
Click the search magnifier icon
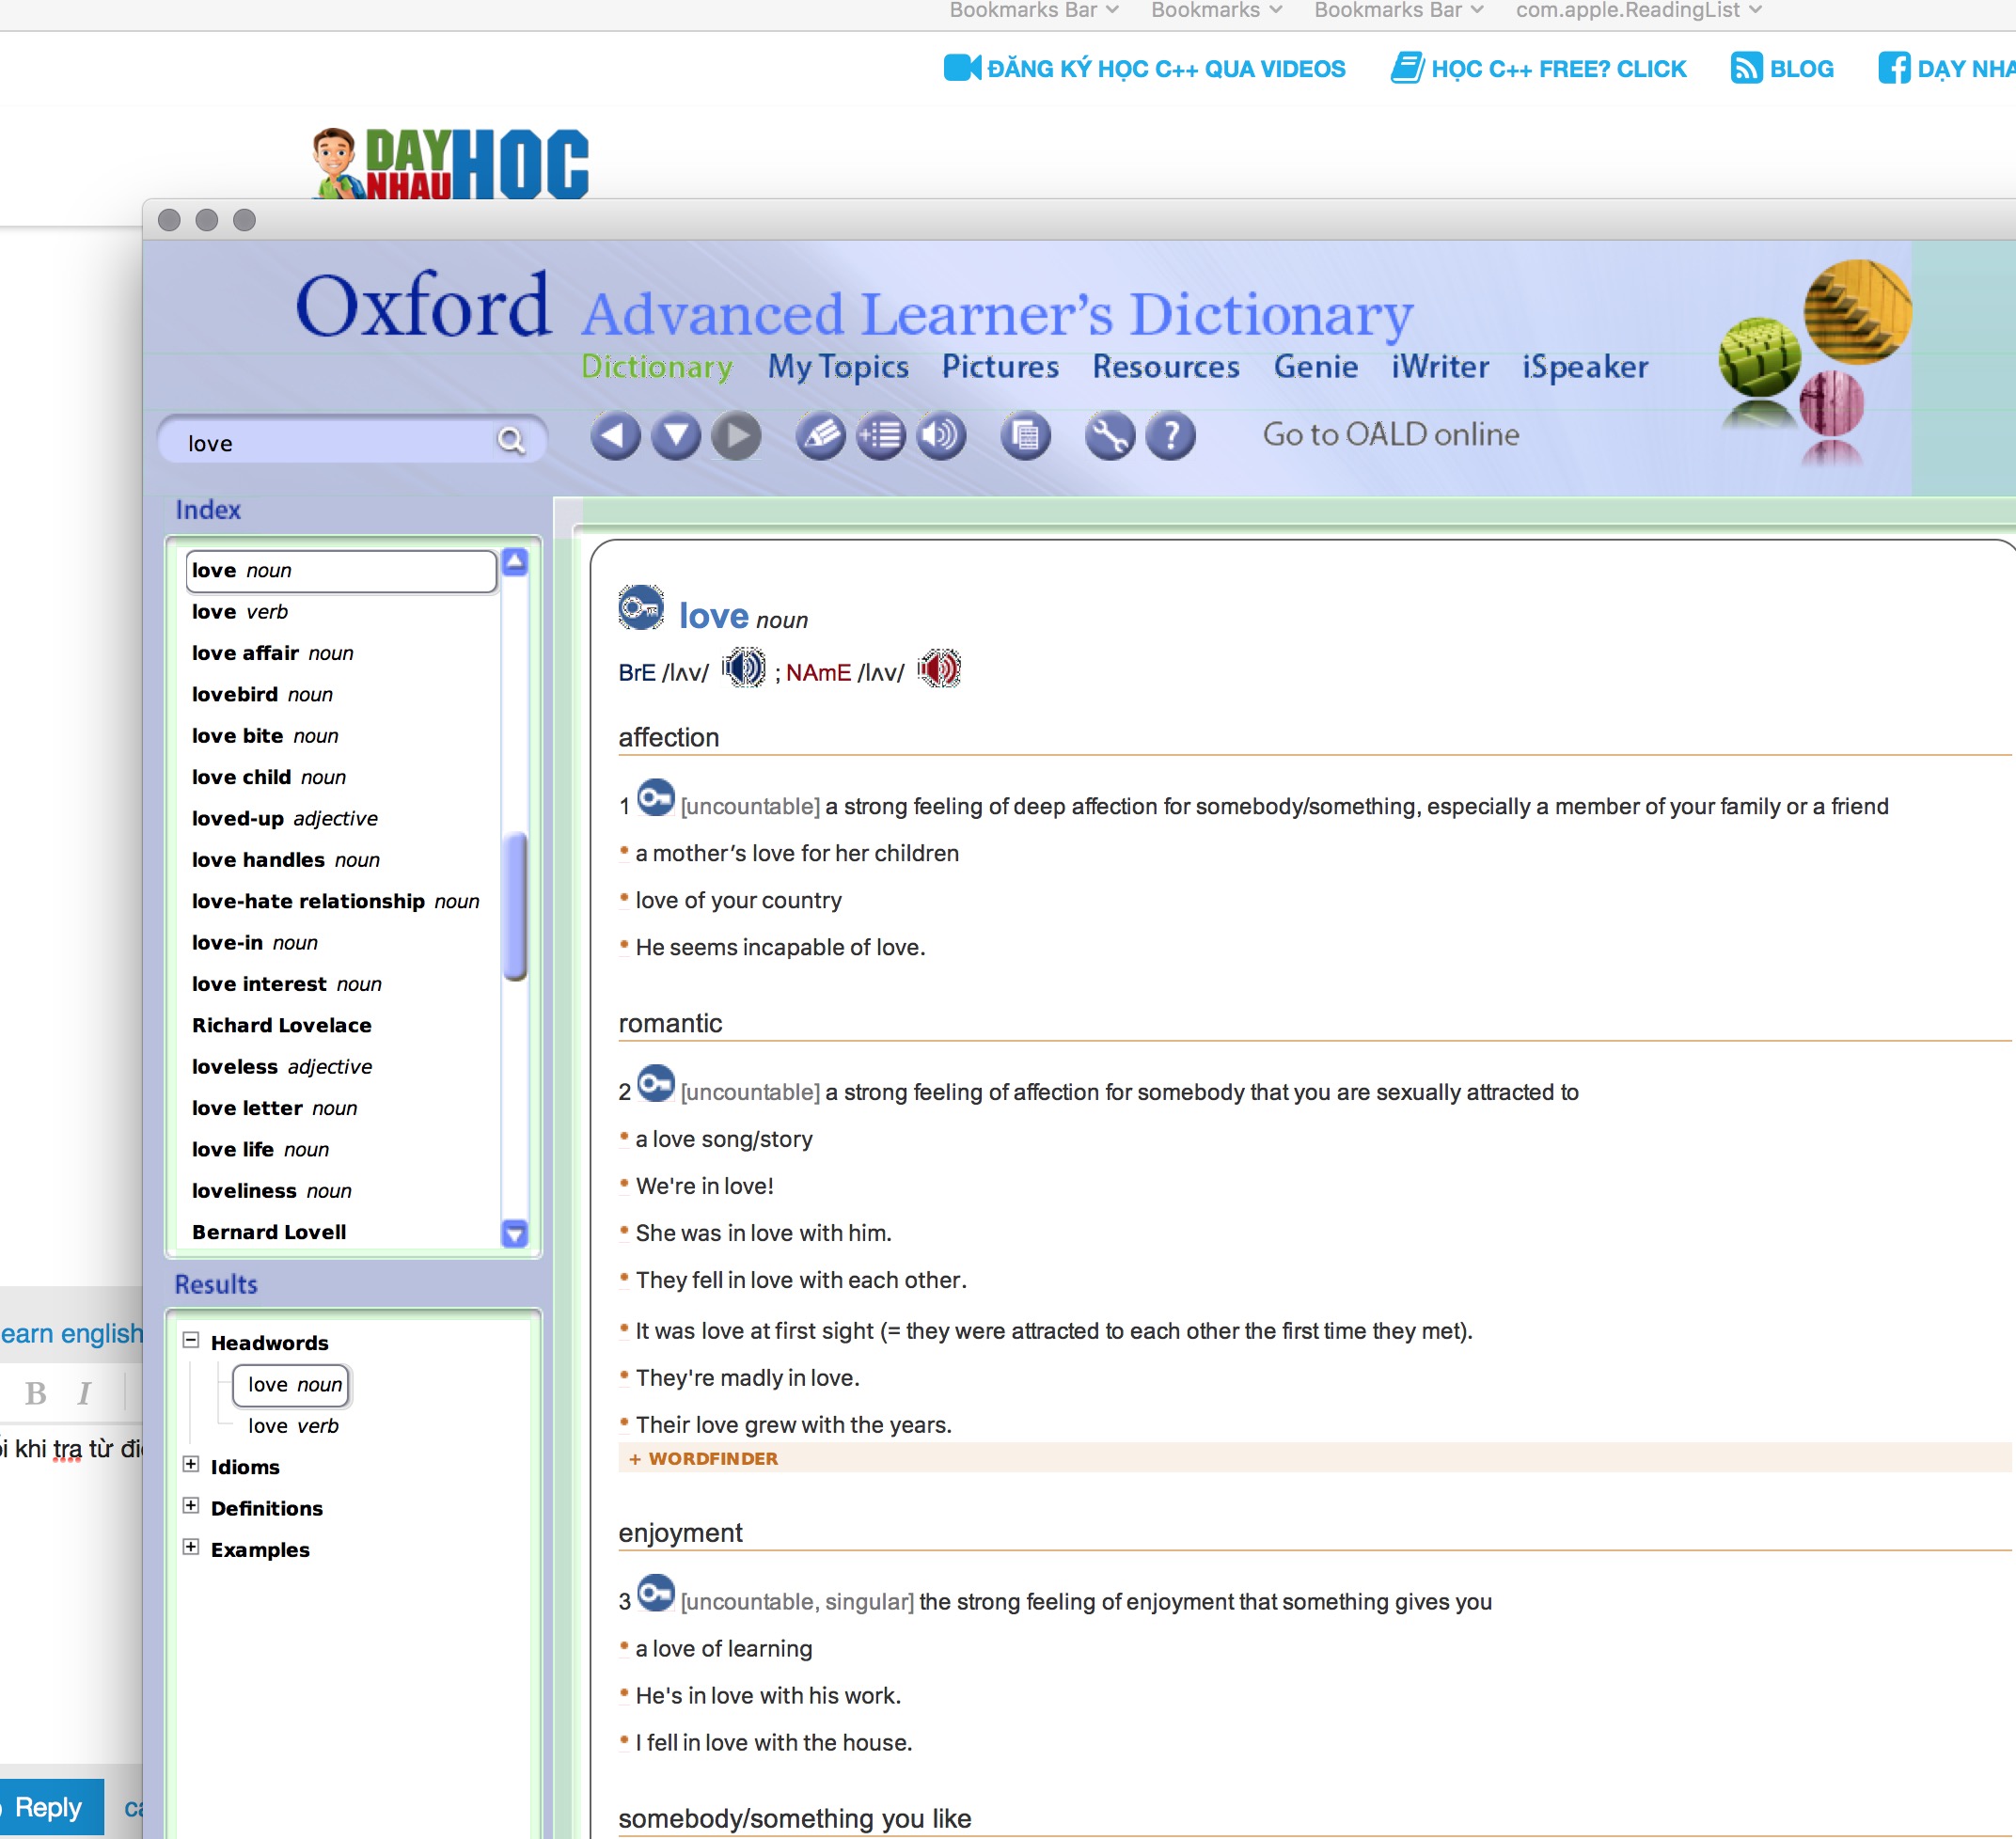coord(511,441)
